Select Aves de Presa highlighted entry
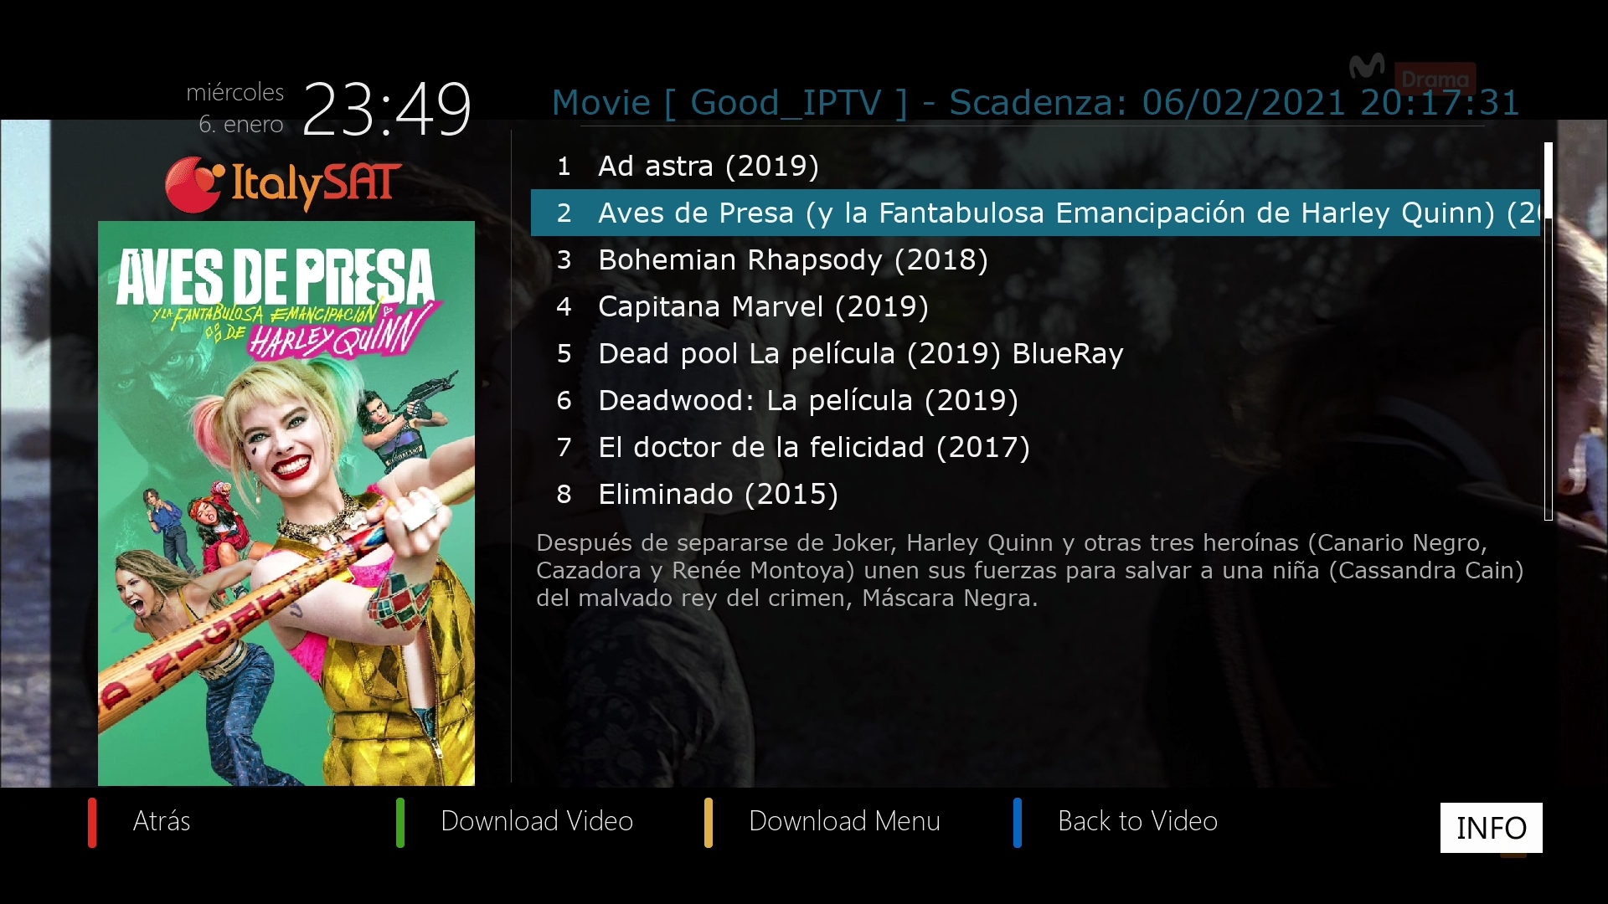This screenshot has height=904, width=1608. pos(1035,213)
